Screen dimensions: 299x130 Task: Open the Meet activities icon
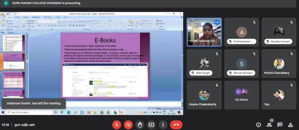tap(291, 125)
